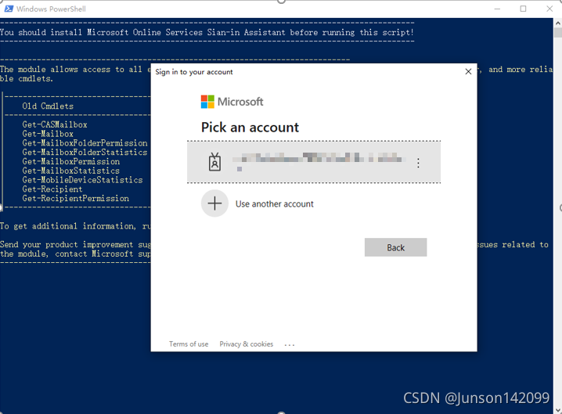
Task: Click the Microsoft logo in the dialog
Action: [232, 102]
